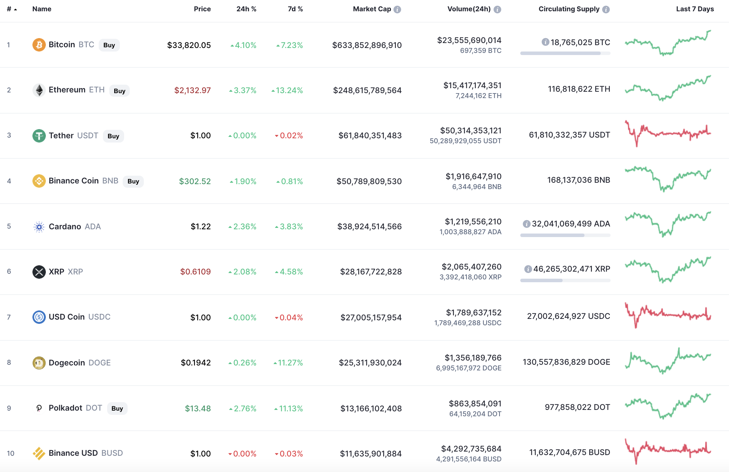The image size is (729, 472).
Task: Click the Buy button for Polkadot
Action: [x=117, y=409]
